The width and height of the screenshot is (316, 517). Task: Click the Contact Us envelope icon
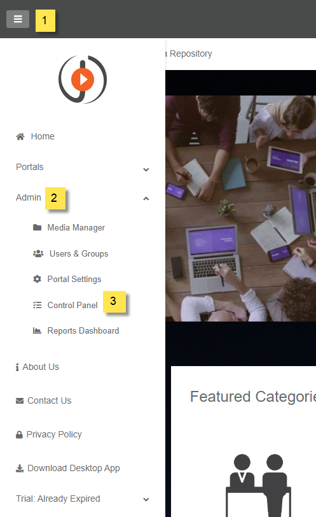20,400
